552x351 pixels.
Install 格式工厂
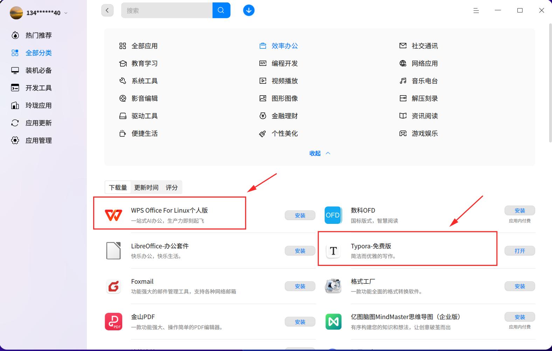tap(520, 286)
